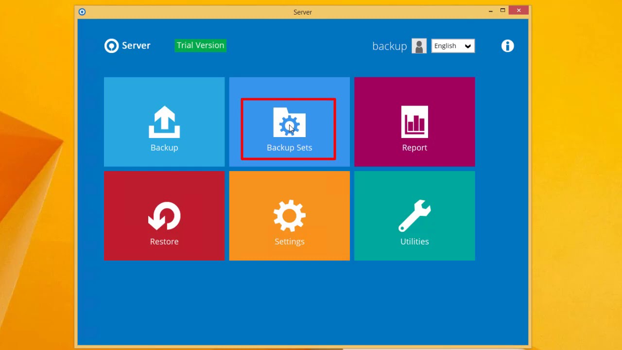The width and height of the screenshot is (622, 350).
Task: Open the Backup Sets folder-gear icon
Action: point(289,122)
